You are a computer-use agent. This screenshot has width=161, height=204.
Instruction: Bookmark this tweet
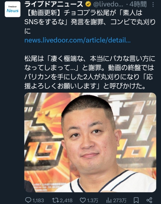(136, 200)
